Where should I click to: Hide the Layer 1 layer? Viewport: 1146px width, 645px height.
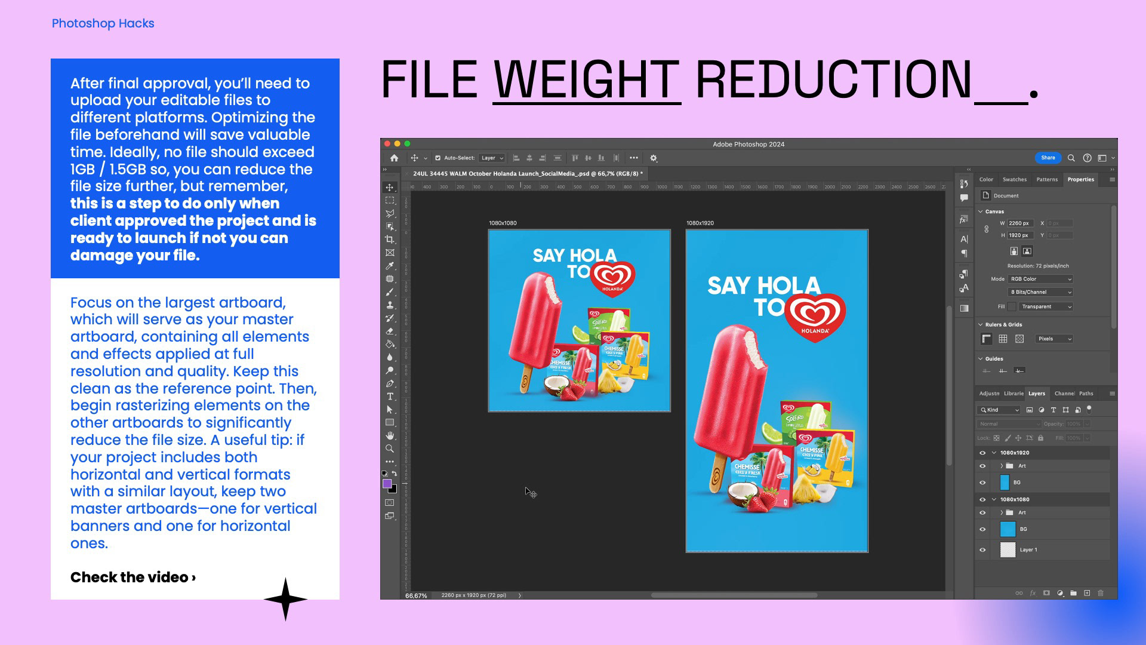[982, 550]
